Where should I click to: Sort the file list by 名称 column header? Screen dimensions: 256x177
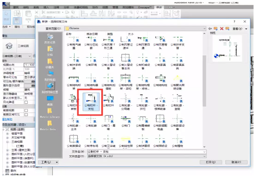(69, 34)
